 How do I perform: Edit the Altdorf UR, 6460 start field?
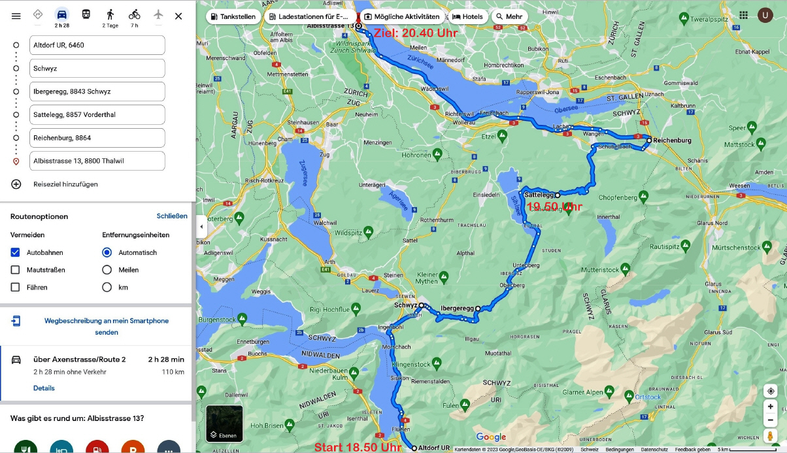pyautogui.click(x=97, y=45)
